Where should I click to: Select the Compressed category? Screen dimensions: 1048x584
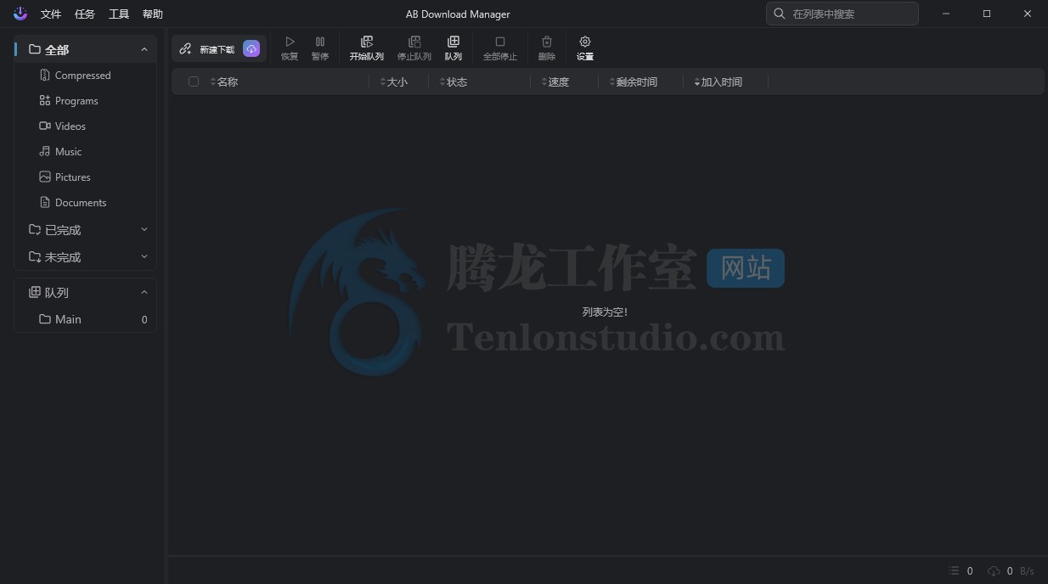pyautogui.click(x=86, y=76)
